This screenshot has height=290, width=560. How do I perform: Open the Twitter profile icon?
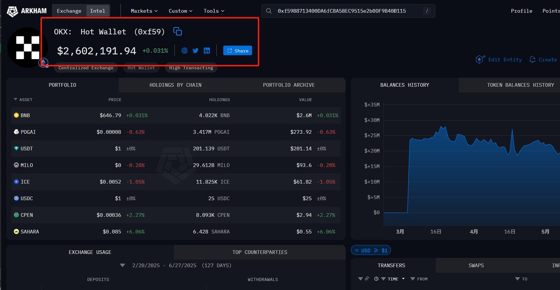196,51
